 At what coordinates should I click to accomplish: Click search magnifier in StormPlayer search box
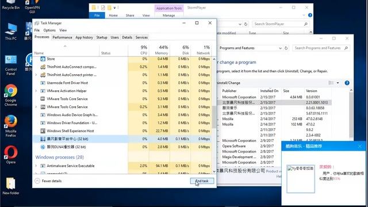tap(305, 24)
